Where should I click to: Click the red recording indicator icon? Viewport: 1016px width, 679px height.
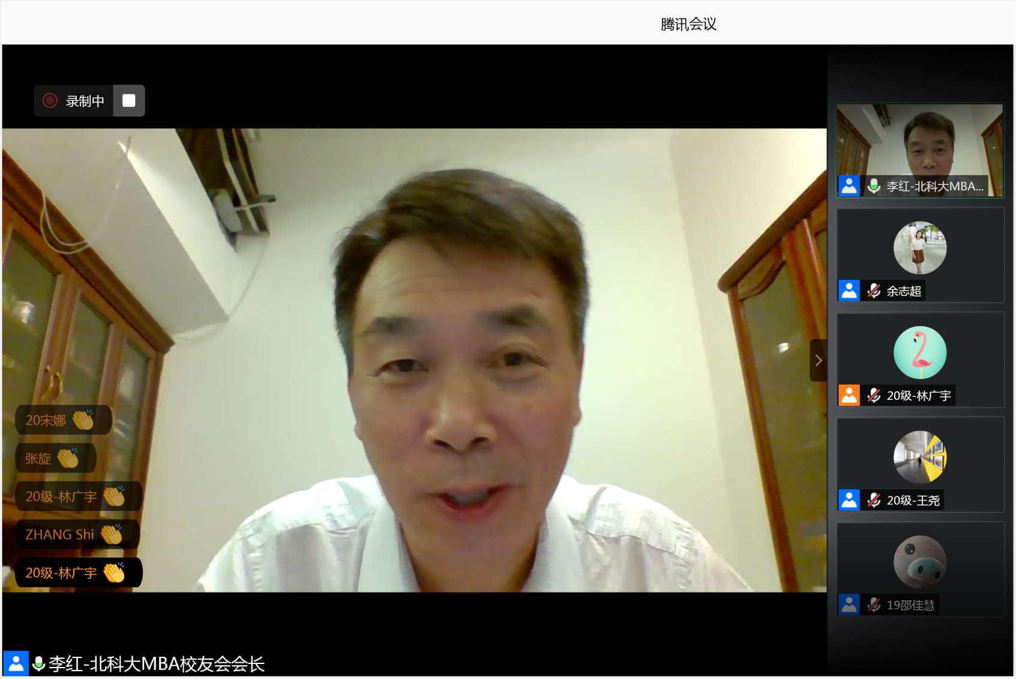coord(50,100)
